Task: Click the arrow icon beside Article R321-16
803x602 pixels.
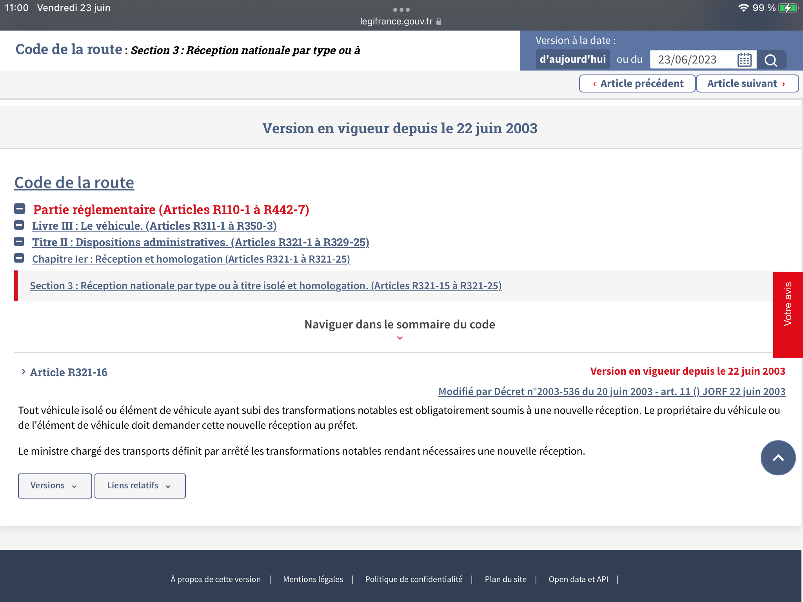Action: coord(24,372)
